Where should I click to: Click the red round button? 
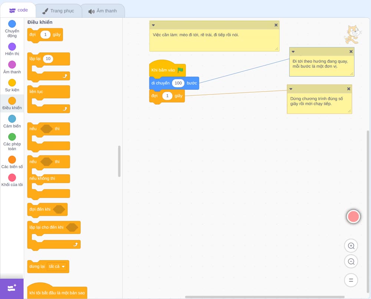coord(353,216)
